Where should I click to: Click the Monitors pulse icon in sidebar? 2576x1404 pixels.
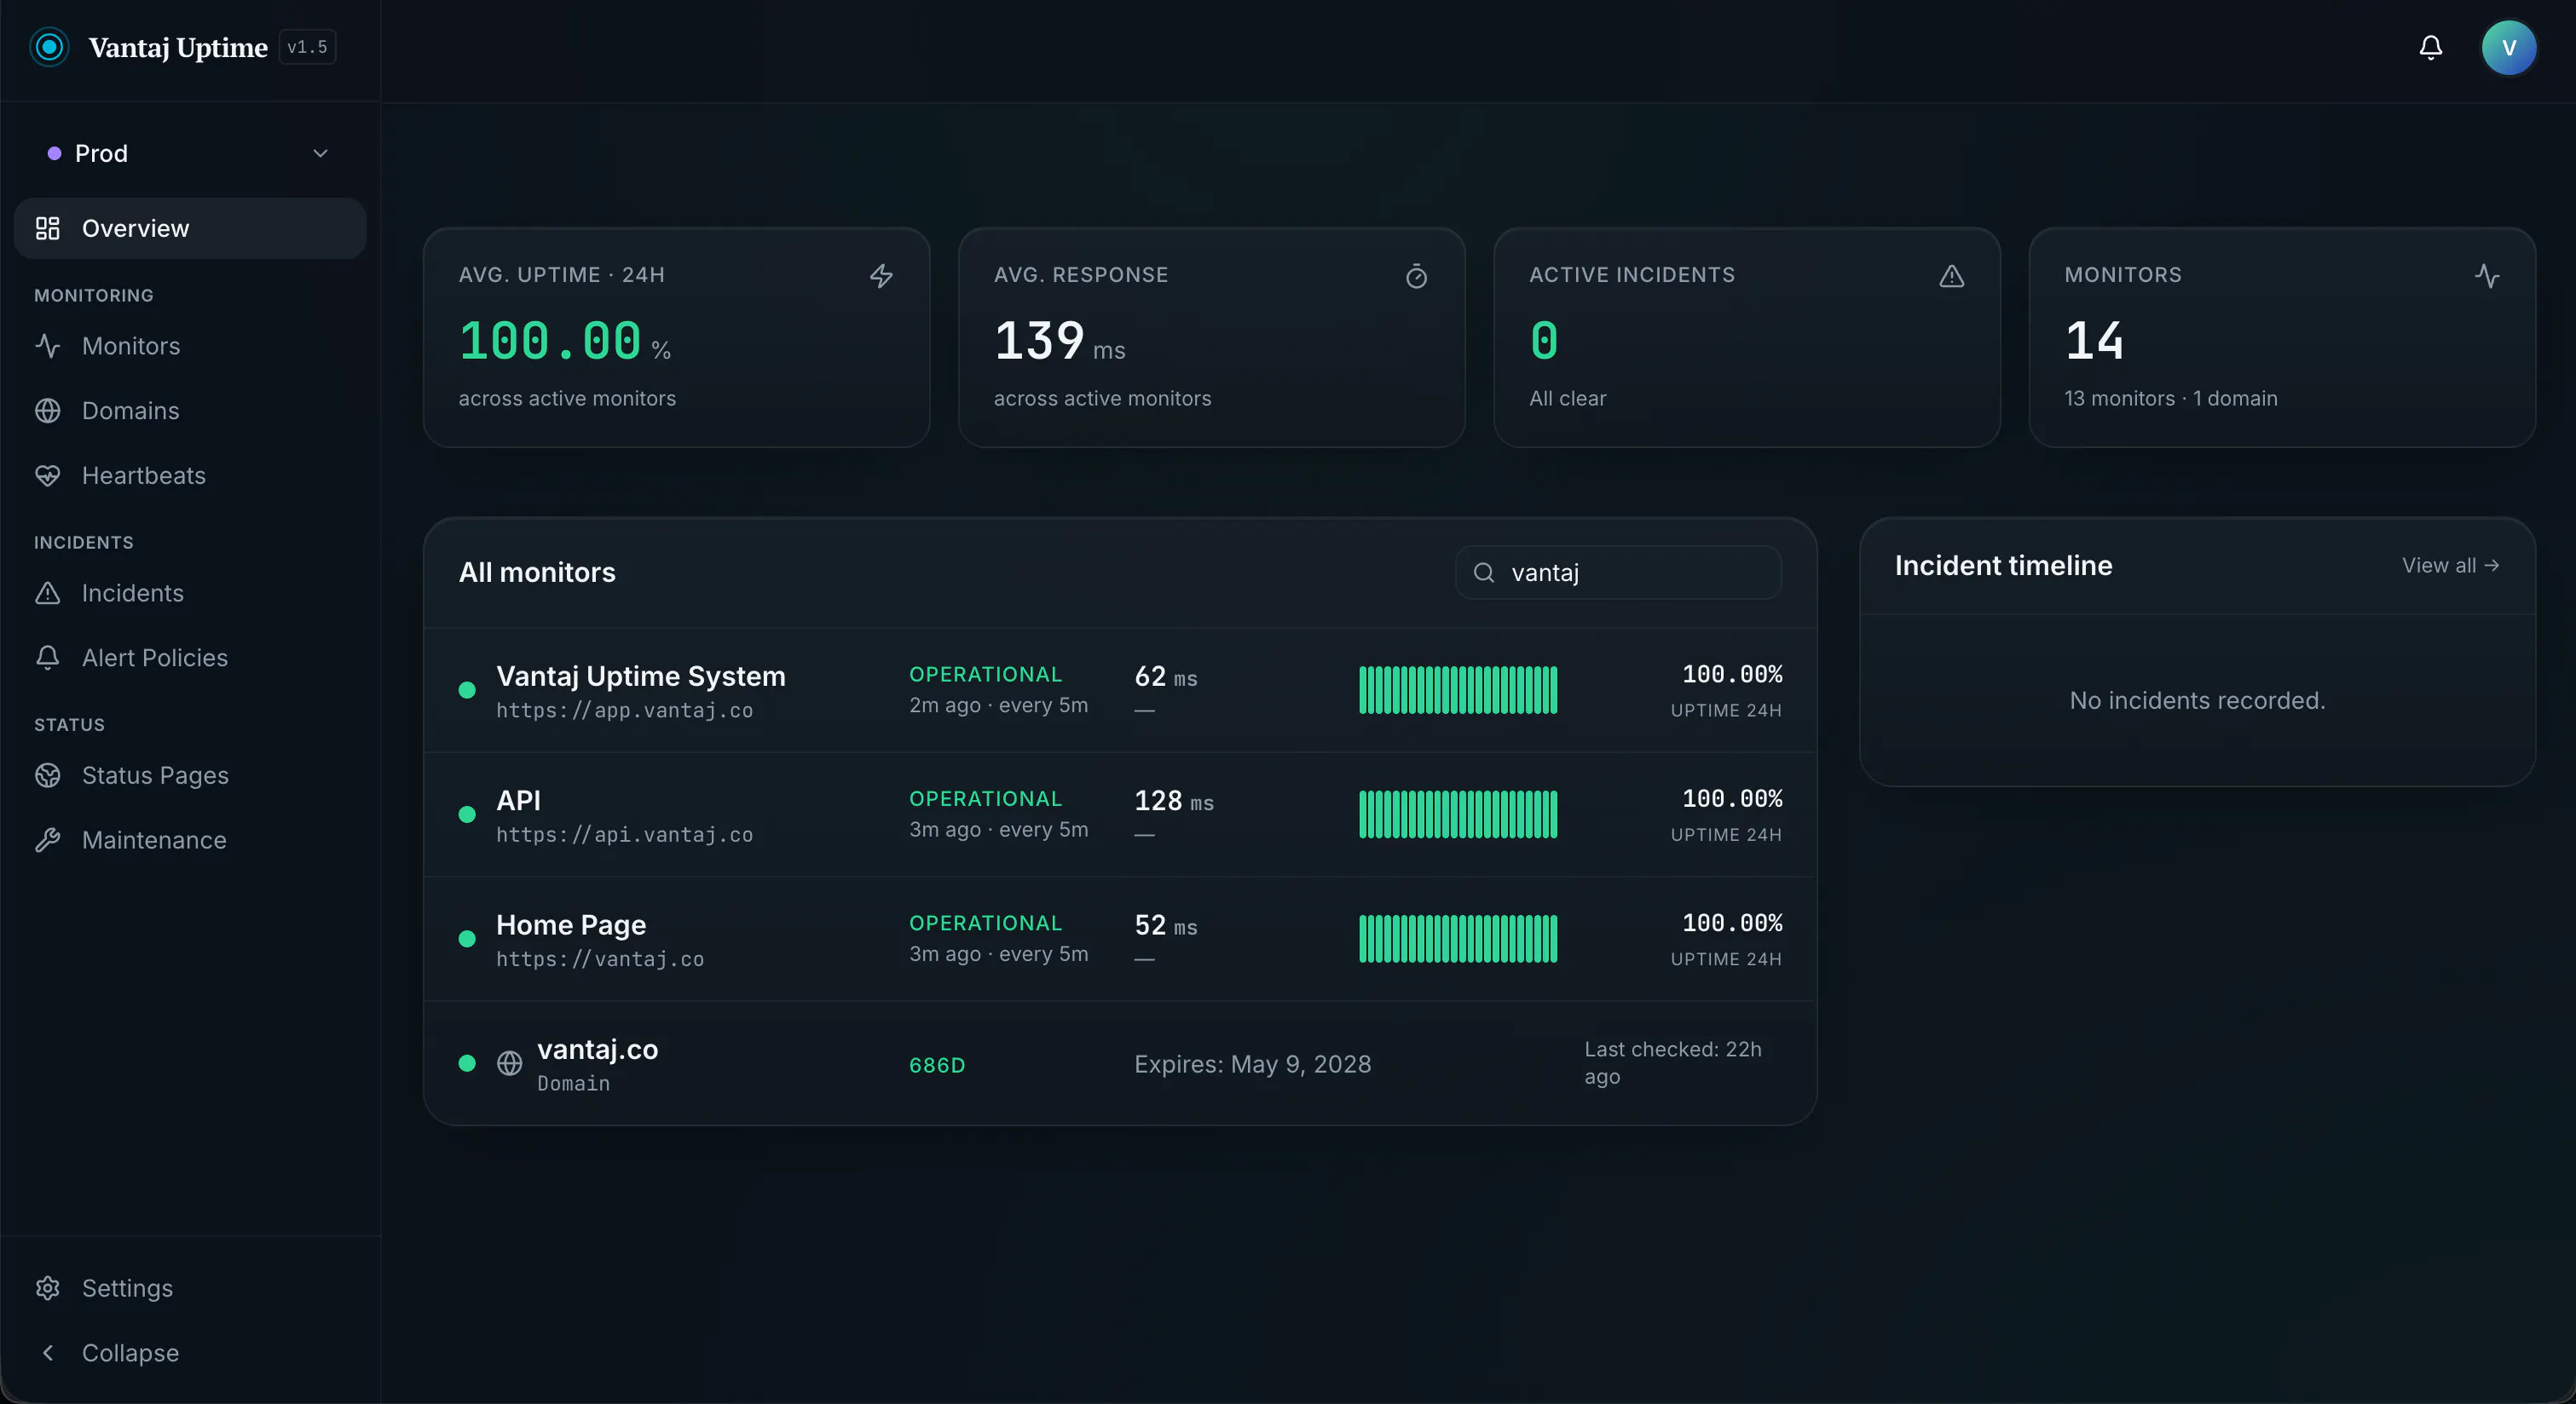pos(47,346)
